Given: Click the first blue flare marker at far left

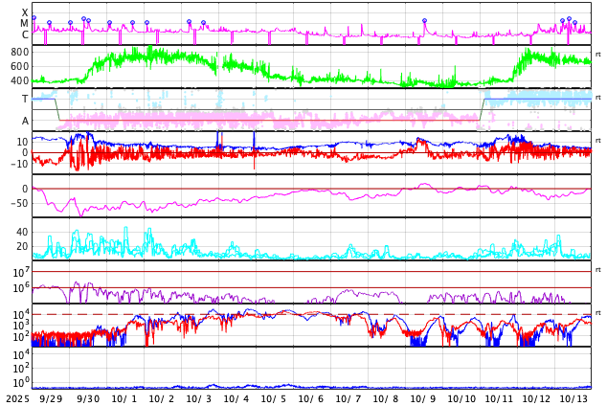Looking at the screenshot, I should click(x=34, y=18).
